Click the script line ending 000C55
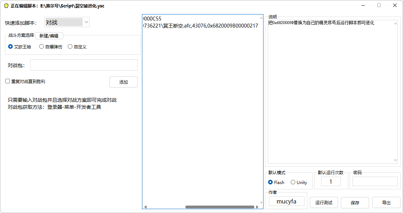 pyautogui.click(x=152, y=19)
